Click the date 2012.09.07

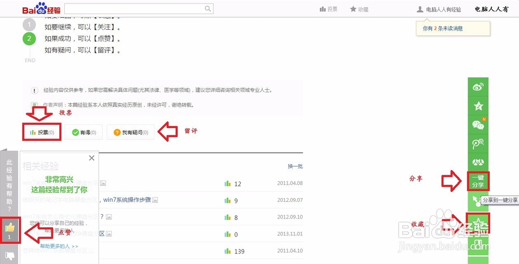[290, 200]
